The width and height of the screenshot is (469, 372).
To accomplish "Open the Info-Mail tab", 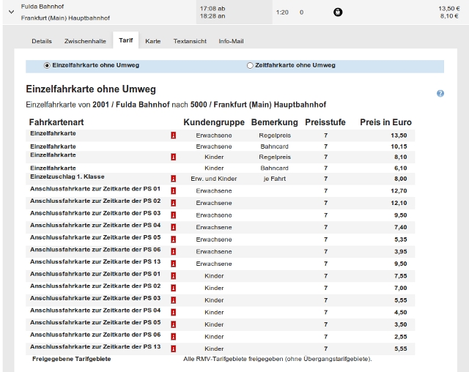I will (231, 41).
